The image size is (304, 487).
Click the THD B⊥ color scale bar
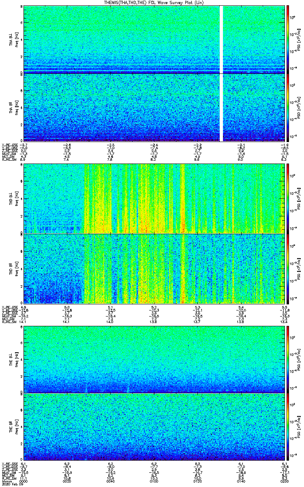[x=288, y=198]
